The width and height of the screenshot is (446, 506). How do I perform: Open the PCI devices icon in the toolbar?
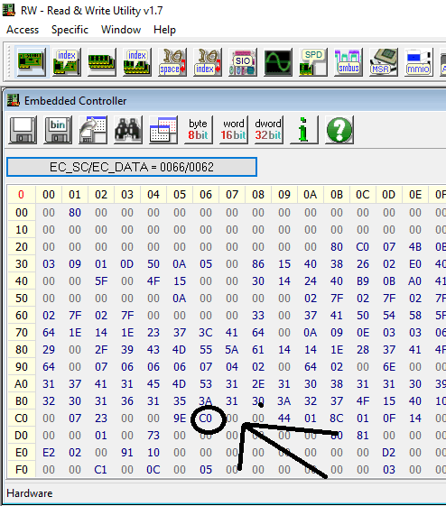[x=32, y=61]
